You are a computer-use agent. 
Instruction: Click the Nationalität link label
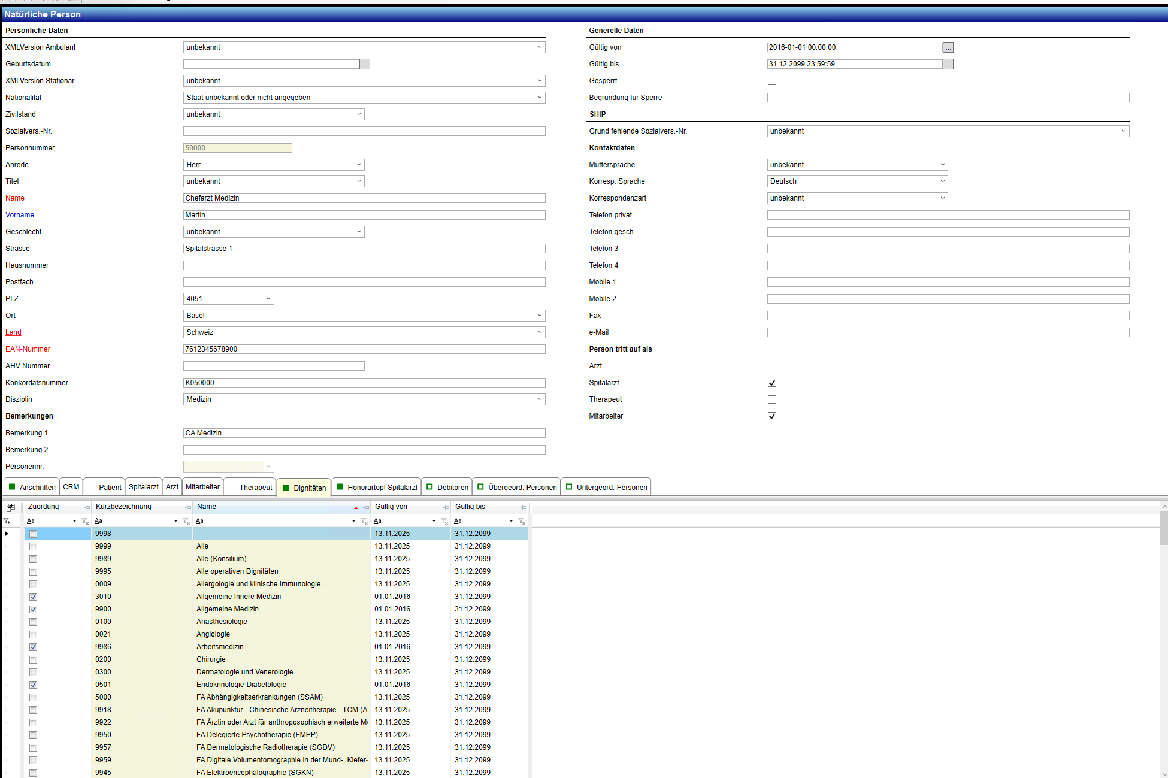(x=23, y=98)
